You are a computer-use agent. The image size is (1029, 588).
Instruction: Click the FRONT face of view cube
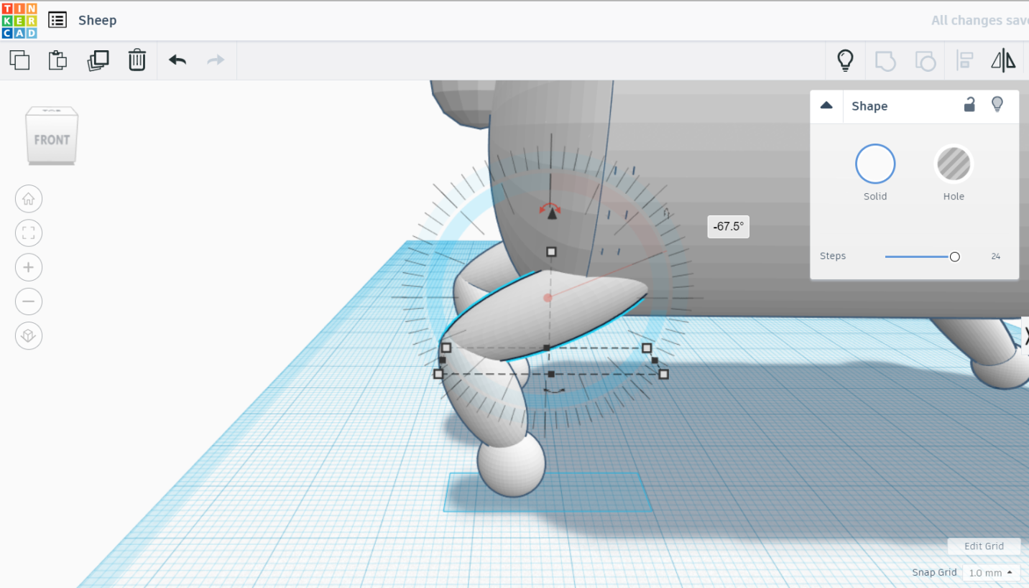click(52, 139)
